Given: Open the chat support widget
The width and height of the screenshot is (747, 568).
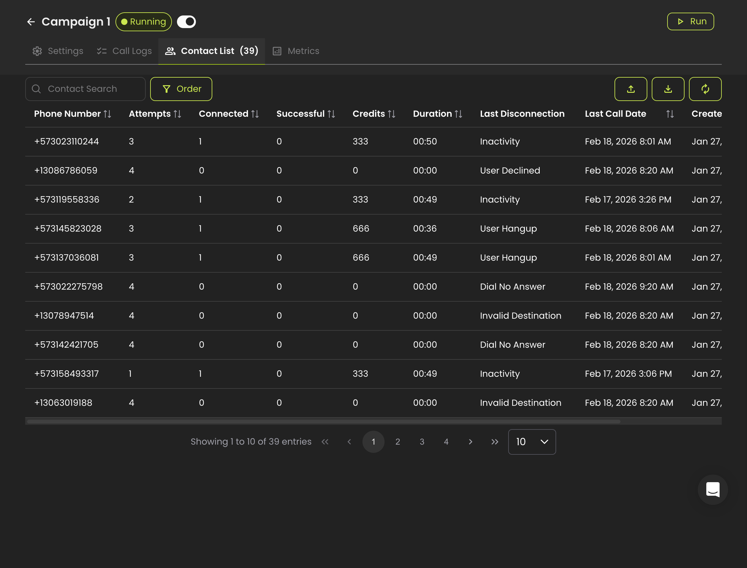Looking at the screenshot, I should point(713,489).
